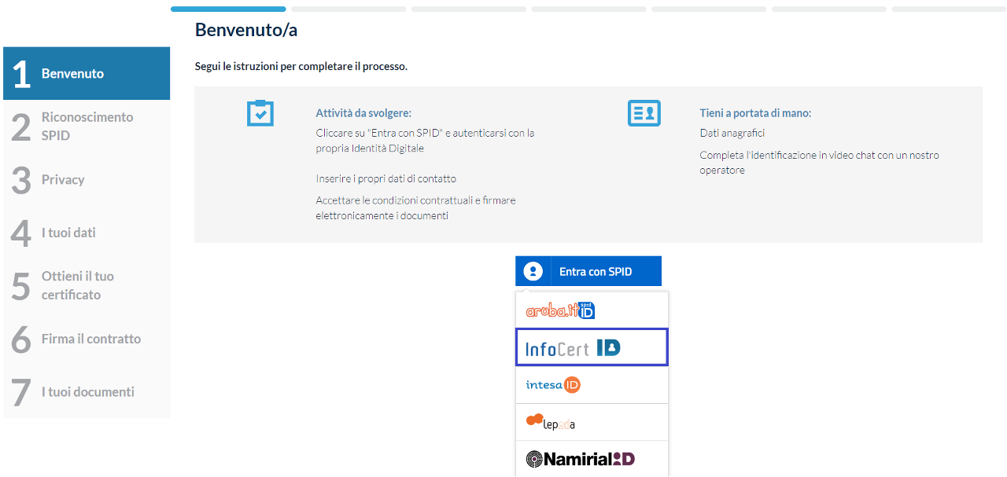Choose Namirial ID provider logo
The height and width of the screenshot is (477, 1007).
pyautogui.click(x=580, y=459)
